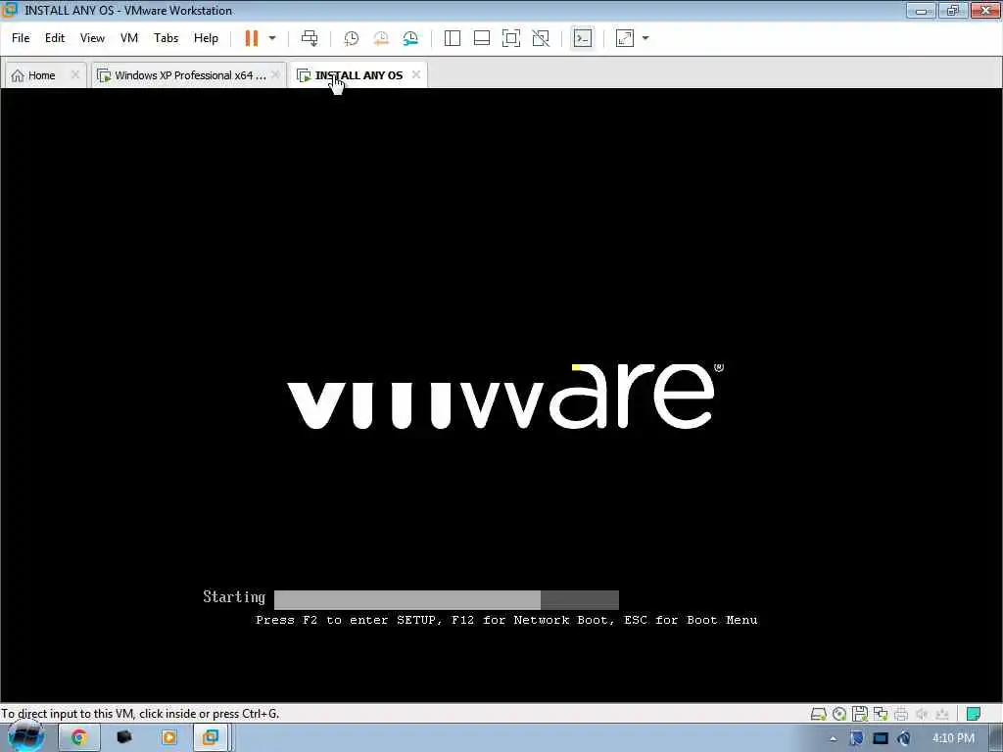Viewport: 1003px width, 752px height.
Task: Click the VMware icon in the title bar
Action: (x=10, y=10)
